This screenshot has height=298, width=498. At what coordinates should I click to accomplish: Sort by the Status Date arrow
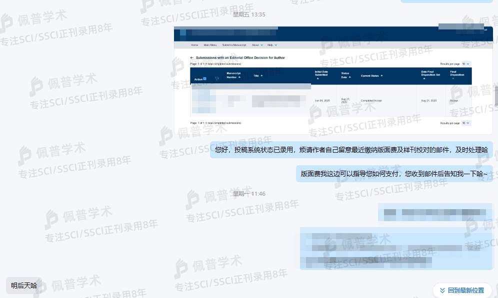pos(349,77)
